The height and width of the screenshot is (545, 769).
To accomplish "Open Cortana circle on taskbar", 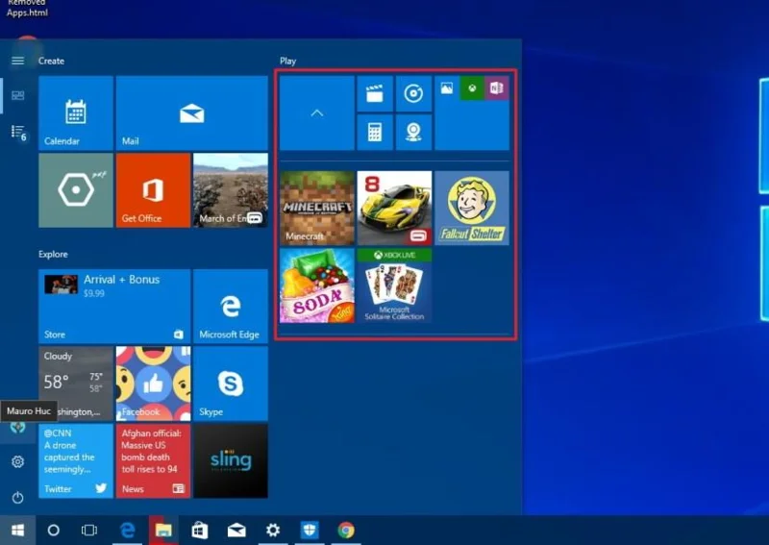I will click(54, 531).
